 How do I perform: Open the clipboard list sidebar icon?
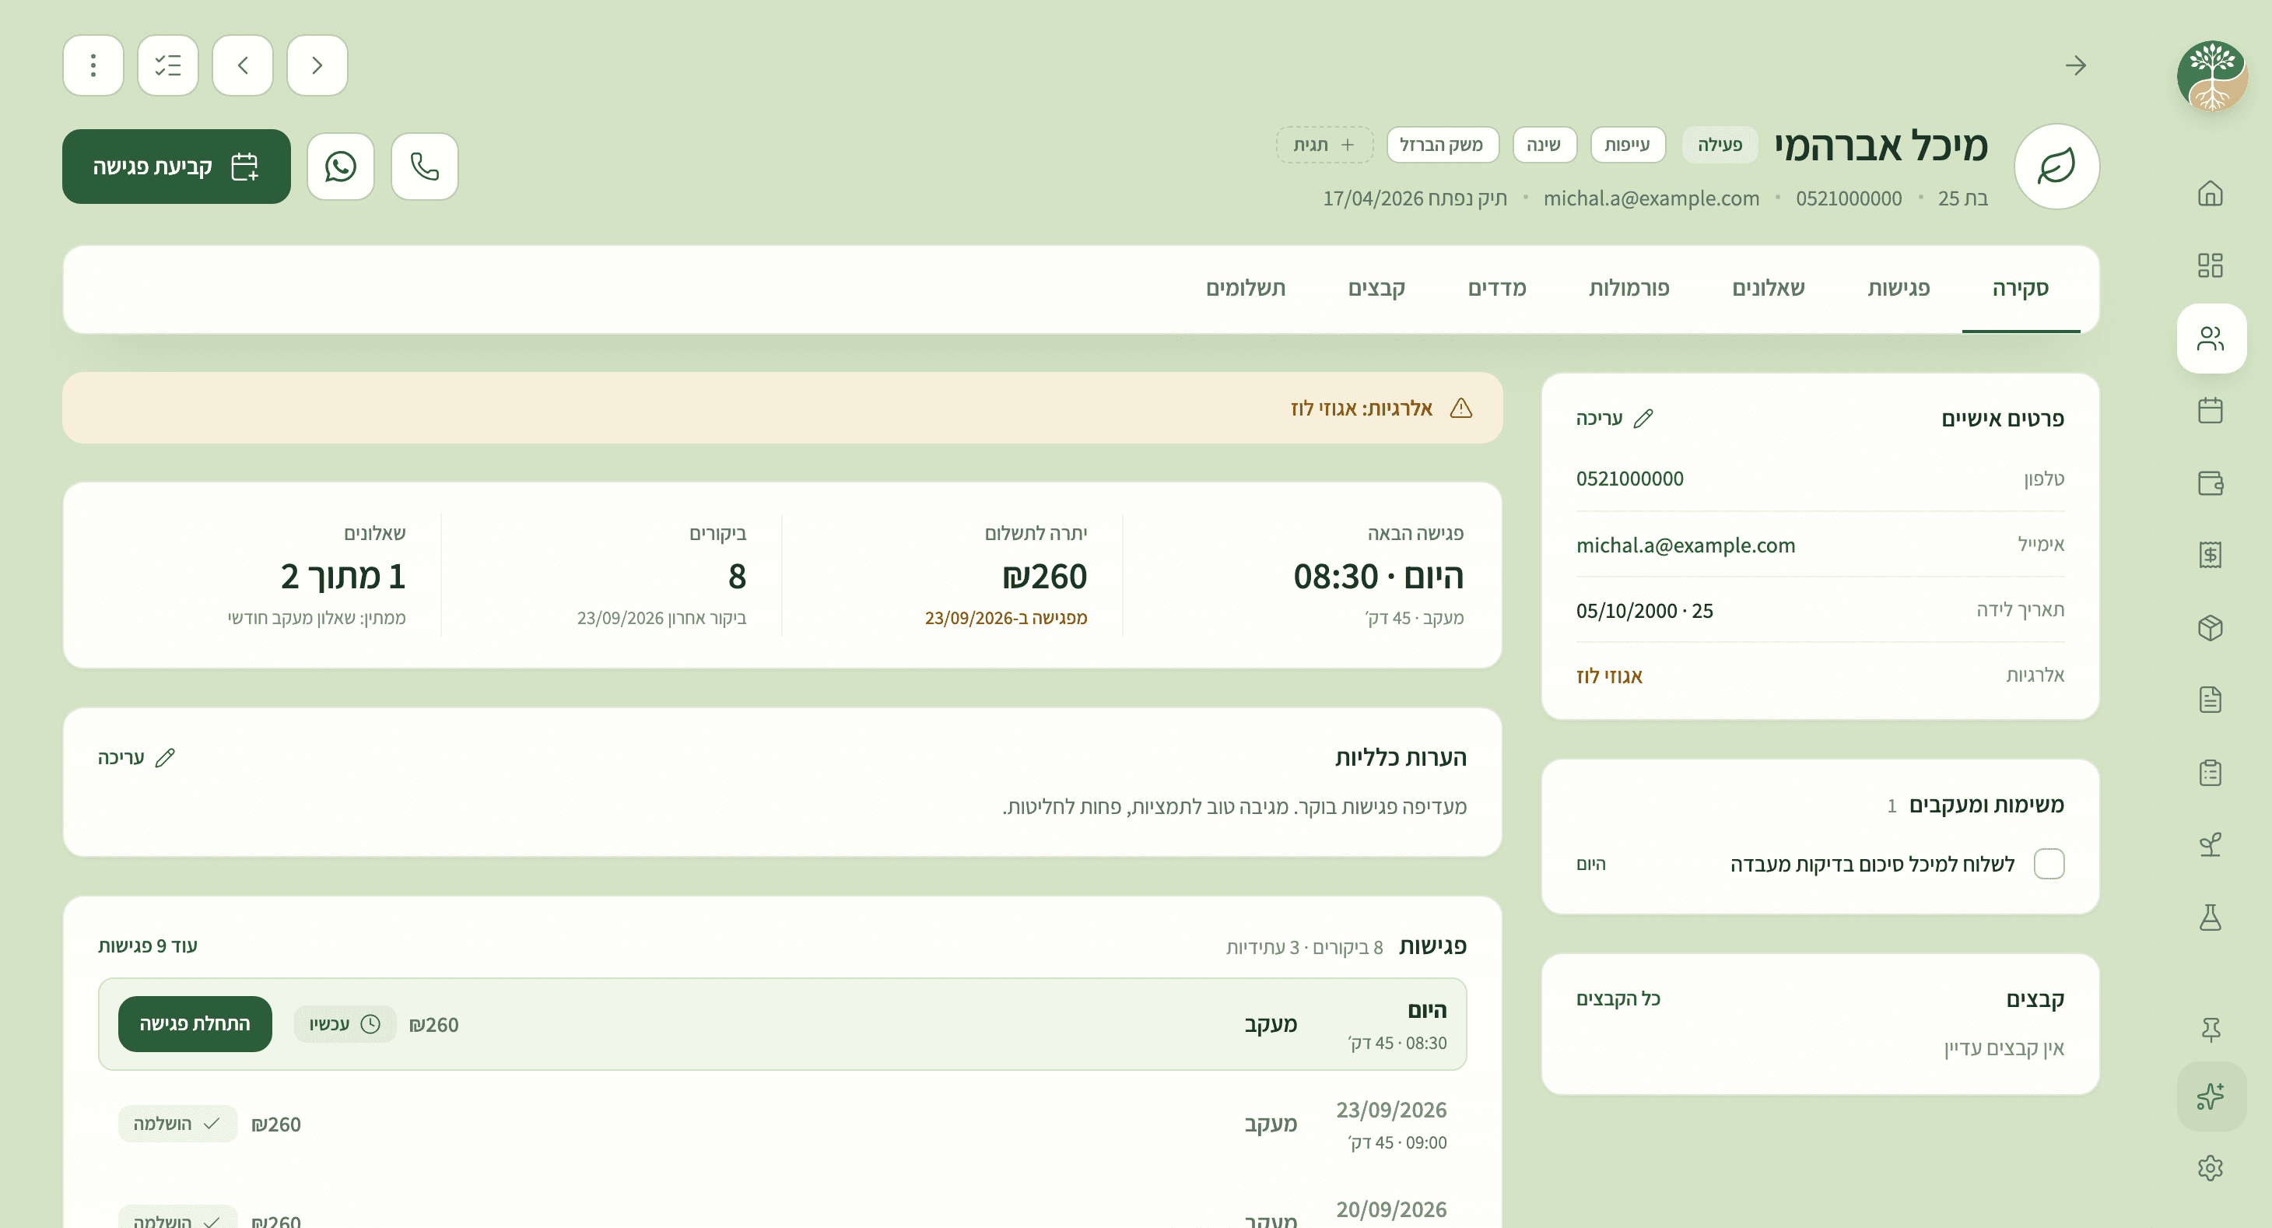click(2211, 773)
